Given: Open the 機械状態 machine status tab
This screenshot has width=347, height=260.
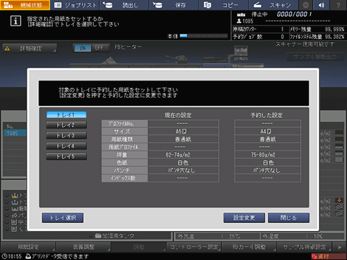Looking at the screenshot, I should click(x=25, y=5).
